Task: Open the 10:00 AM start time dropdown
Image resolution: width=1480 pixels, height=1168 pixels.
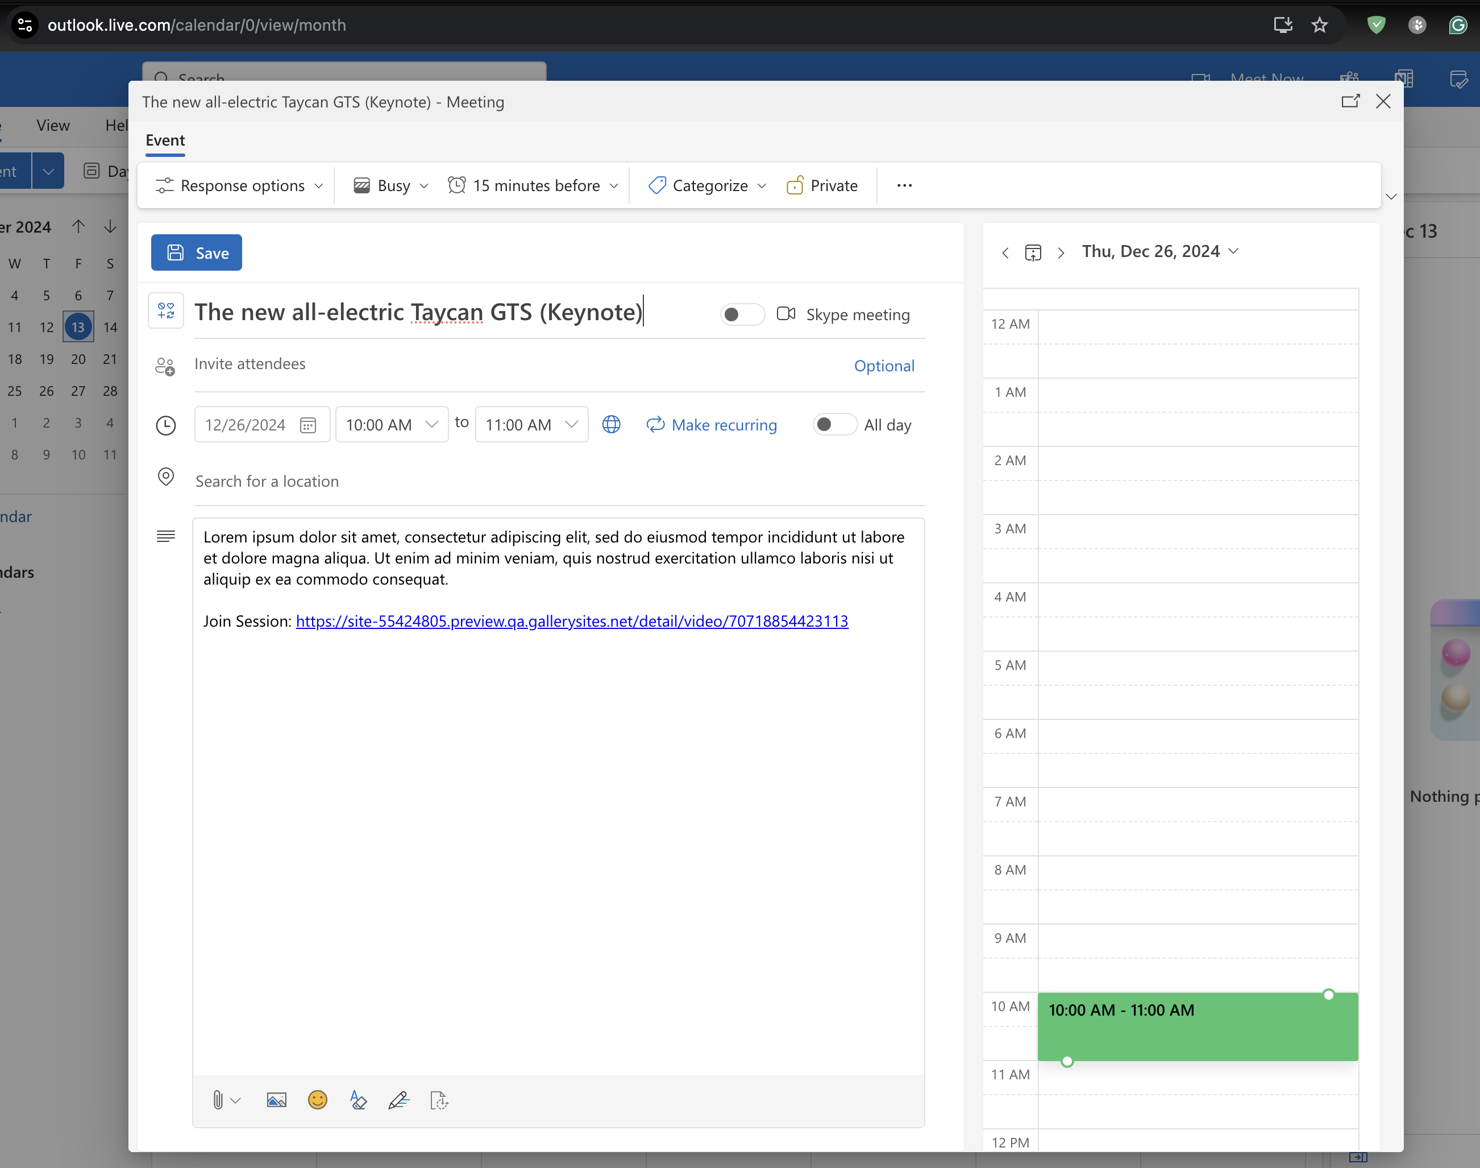Action: [392, 425]
